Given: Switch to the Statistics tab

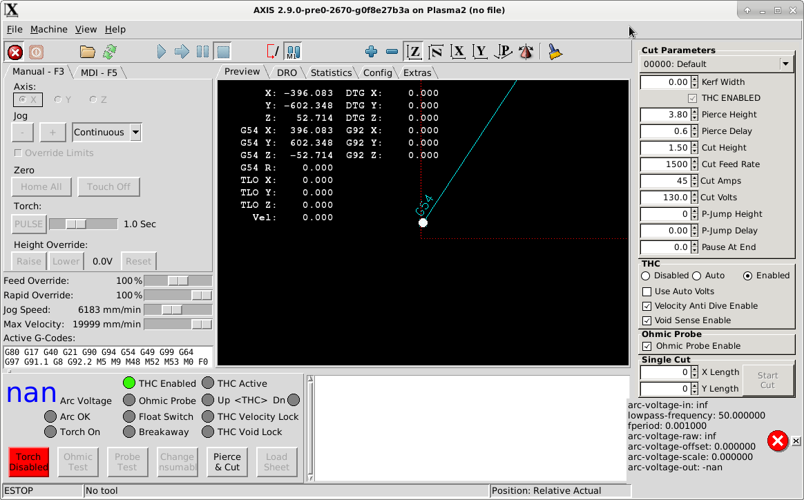Looking at the screenshot, I should pos(332,73).
